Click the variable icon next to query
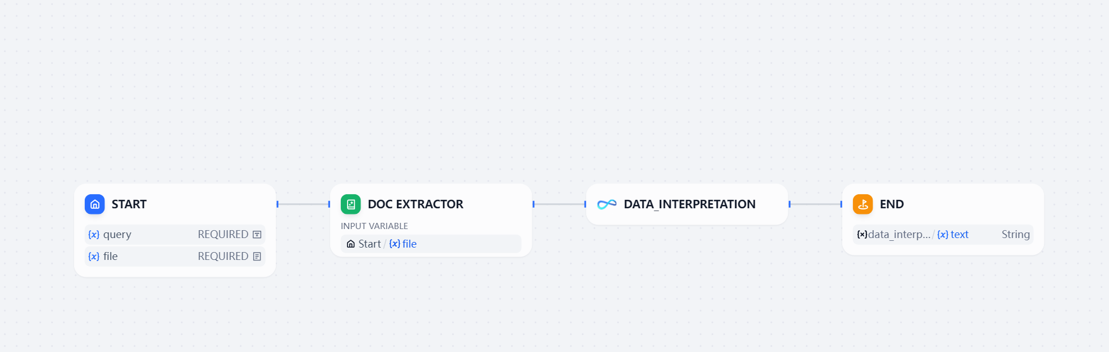 [x=94, y=235]
